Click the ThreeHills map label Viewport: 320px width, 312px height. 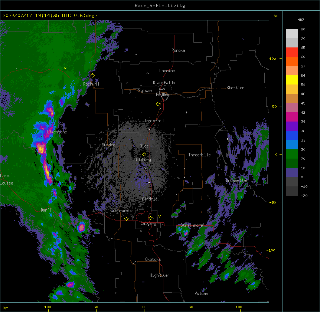pos(200,155)
